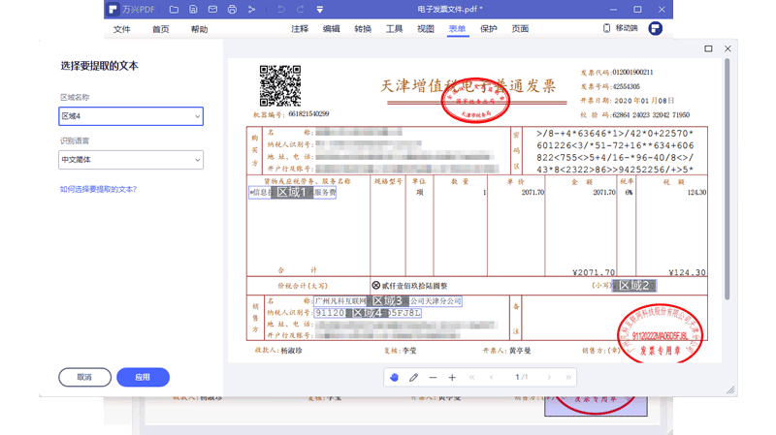Click the amount in words 贰仟壹佰玖拾陆圆整
This screenshot has height=435, width=776.
pyautogui.click(x=414, y=286)
